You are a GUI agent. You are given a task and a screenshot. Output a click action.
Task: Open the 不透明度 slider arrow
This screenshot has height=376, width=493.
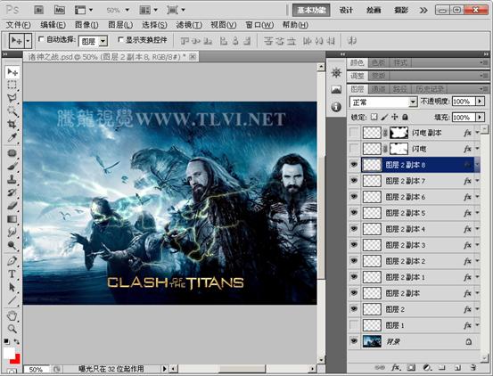[480, 102]
